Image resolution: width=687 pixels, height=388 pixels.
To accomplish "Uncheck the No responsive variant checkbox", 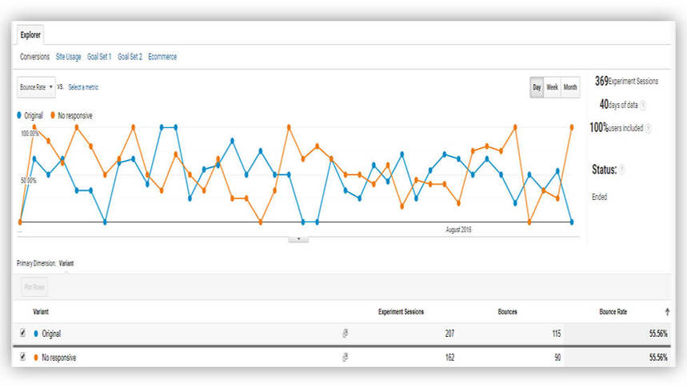I will (22, 357).
